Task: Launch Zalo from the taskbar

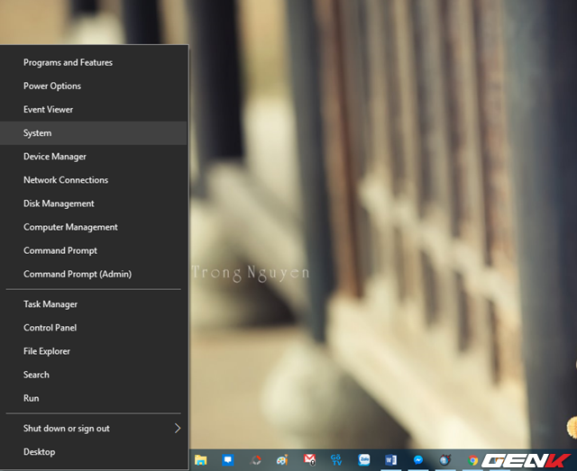Action: 364,459
